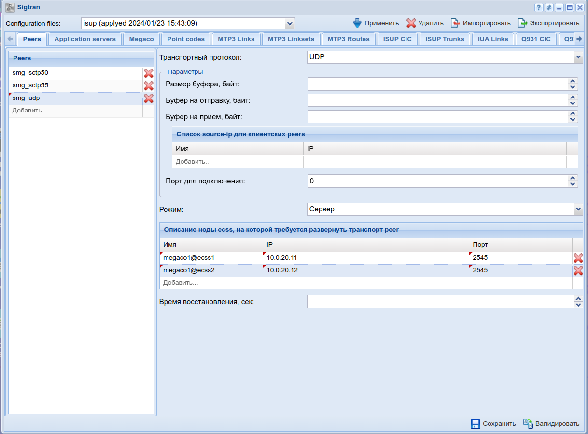This screenshot has width=588, height=434.
Task: Decrease Порт для подключения with down arrow
Action: pos(573,184)
